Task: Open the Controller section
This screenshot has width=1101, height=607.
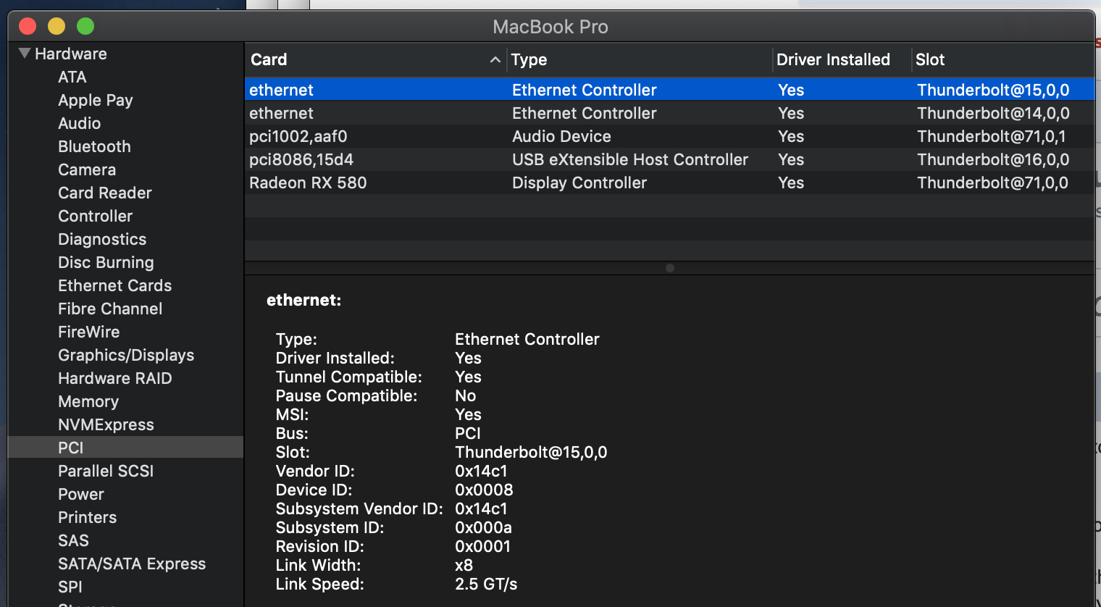Action: [95, 216]
